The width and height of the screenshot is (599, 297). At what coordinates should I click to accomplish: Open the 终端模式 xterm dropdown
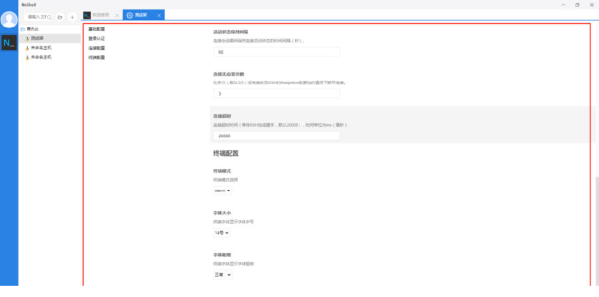click(222, 191)
